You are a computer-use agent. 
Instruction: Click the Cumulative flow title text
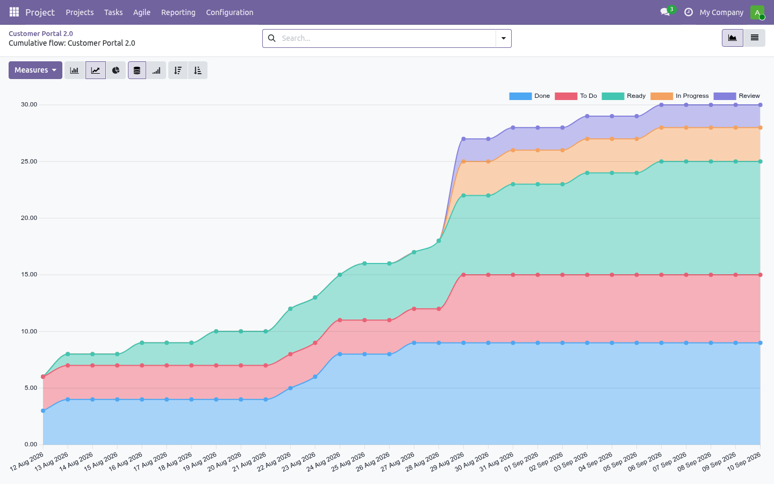tap(72, 43)
